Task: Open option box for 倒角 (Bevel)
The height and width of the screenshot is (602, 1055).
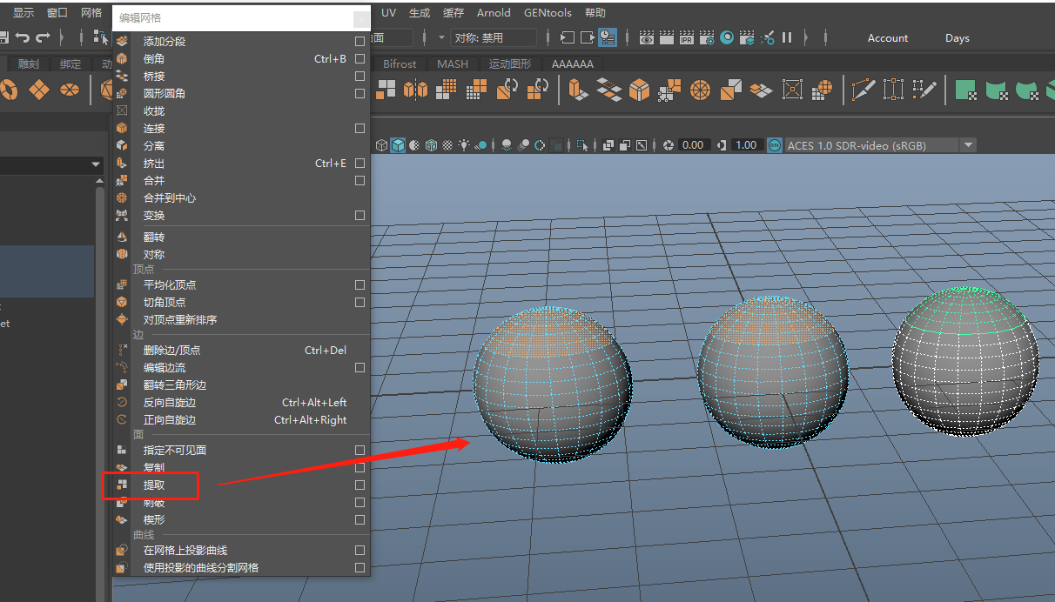Action: (360, 58)
